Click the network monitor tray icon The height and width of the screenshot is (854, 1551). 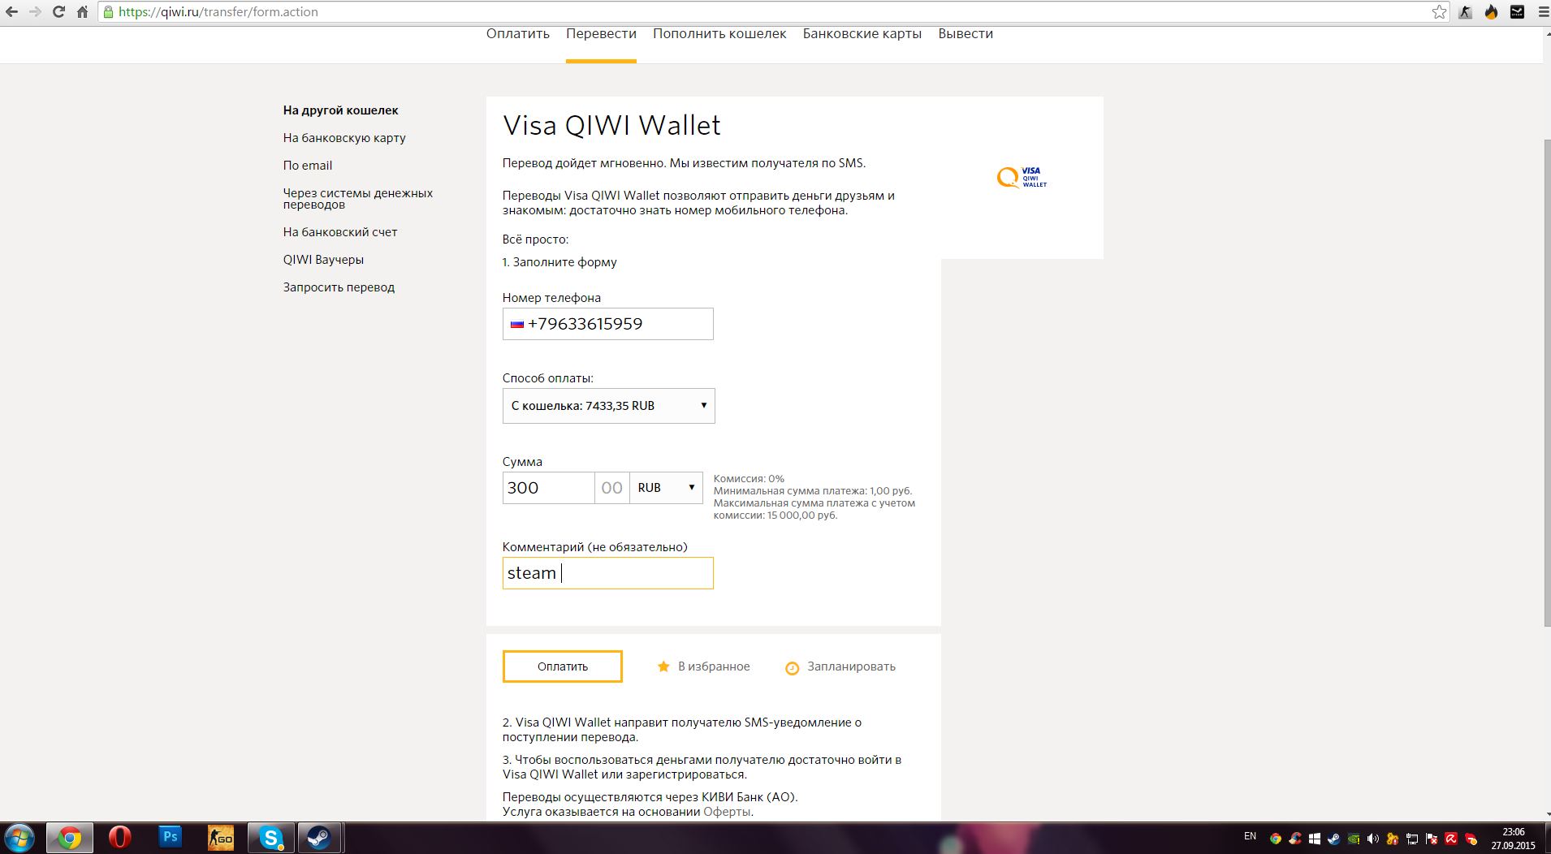pyautogui.click(x=1412, y=839)
